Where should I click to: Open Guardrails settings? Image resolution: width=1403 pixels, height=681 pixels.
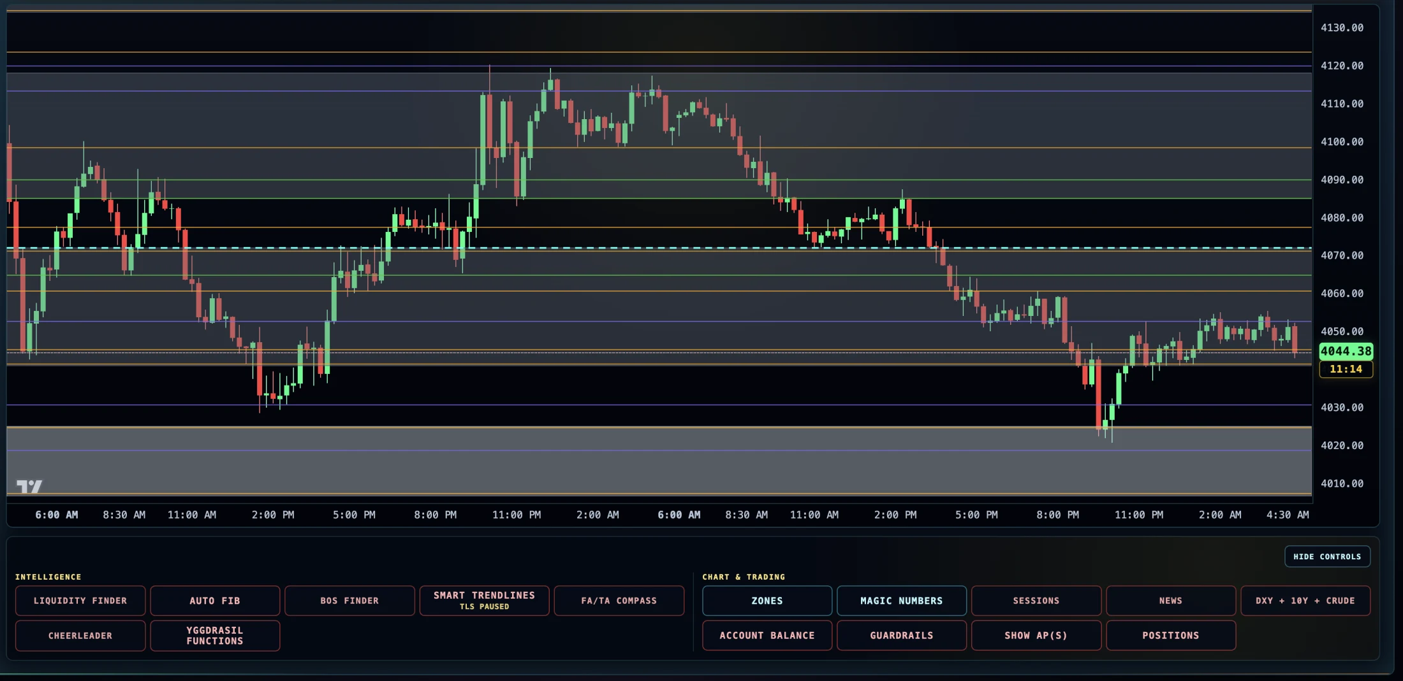(902, 636)
